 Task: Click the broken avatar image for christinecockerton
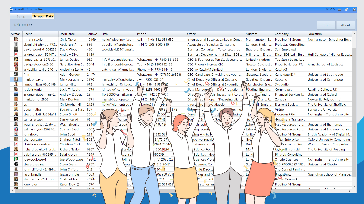coord(16,144)
